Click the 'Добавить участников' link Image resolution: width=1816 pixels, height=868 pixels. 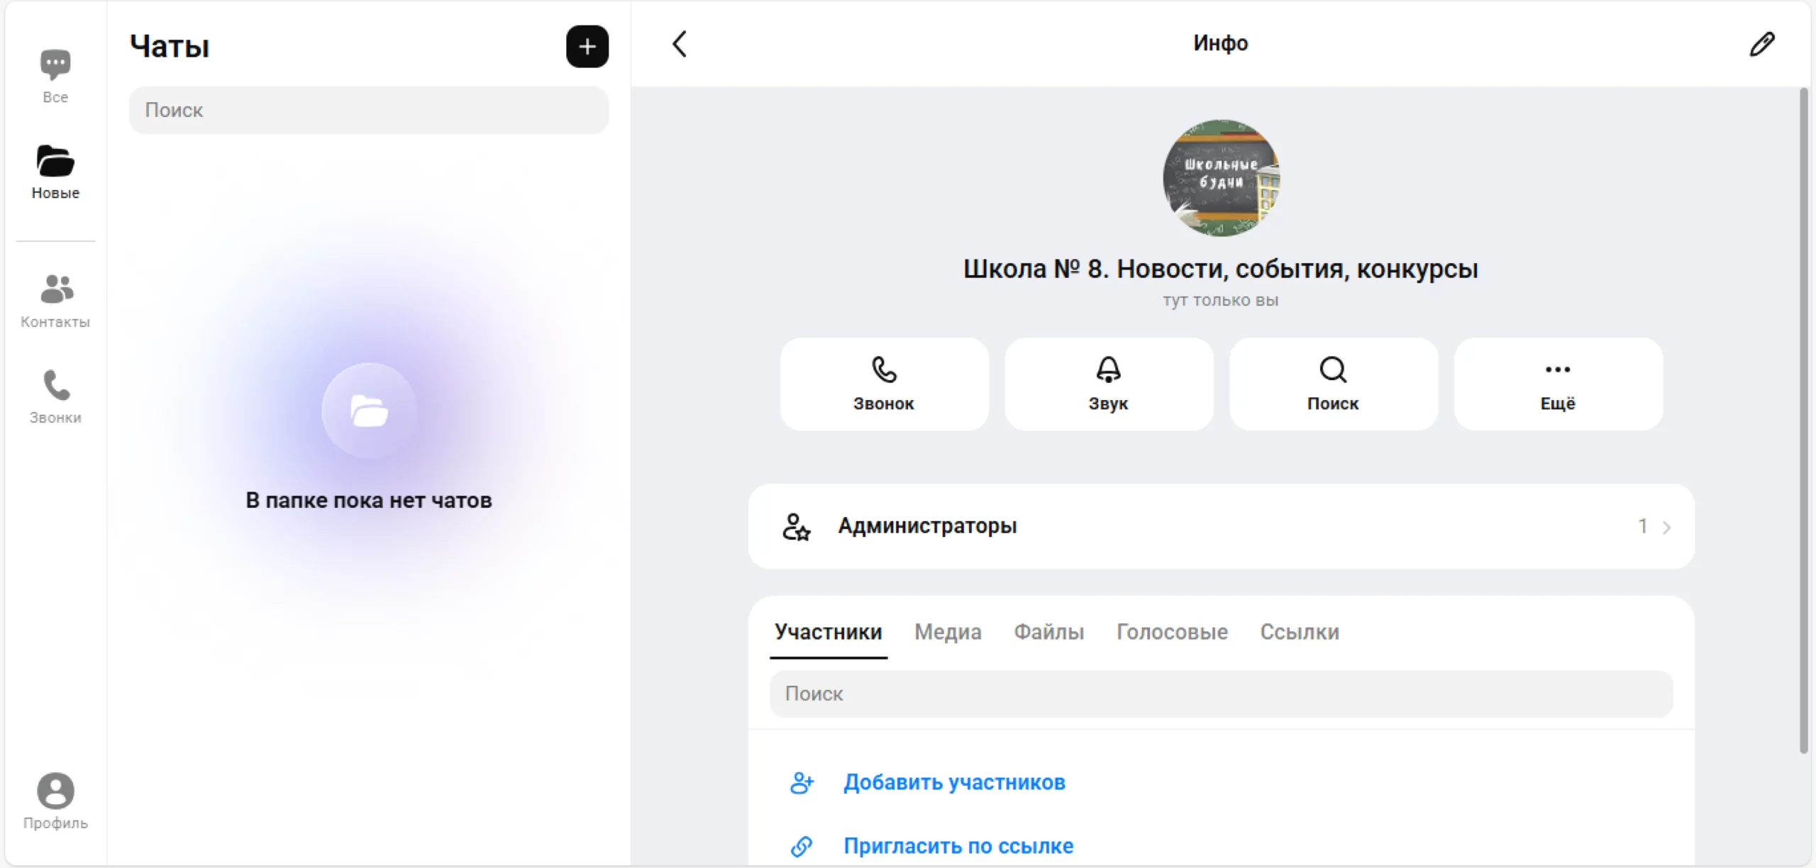point(953,782)
